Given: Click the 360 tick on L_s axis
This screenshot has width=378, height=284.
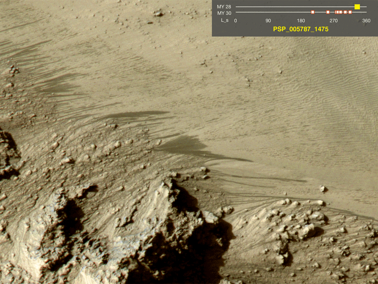Looking at the screenshot, I should pyautogui.click(x=366, y=20).
